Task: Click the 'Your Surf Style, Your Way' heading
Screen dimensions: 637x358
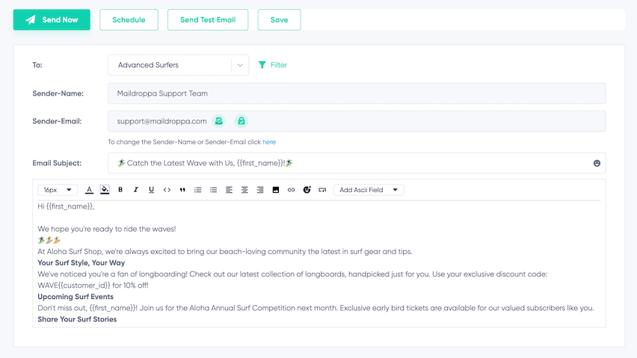Action: [x=81, y=262]
